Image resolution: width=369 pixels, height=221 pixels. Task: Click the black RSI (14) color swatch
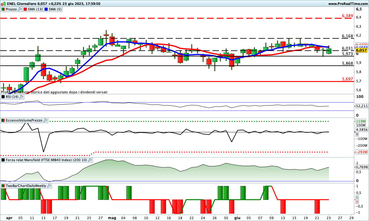3,97
